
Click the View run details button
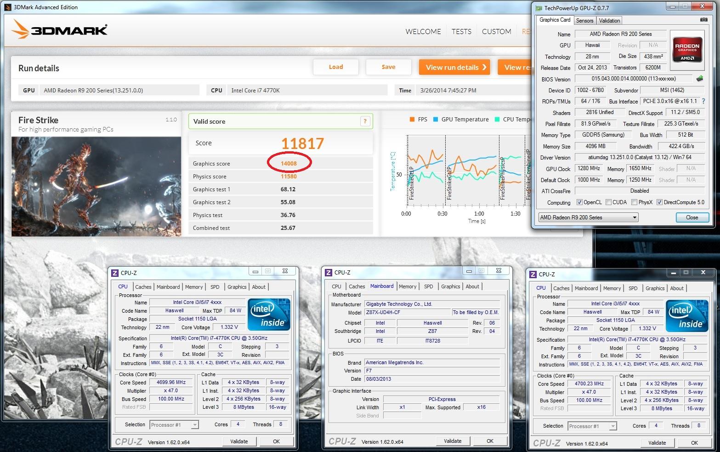pyautogui.click(x=454, y=67)
